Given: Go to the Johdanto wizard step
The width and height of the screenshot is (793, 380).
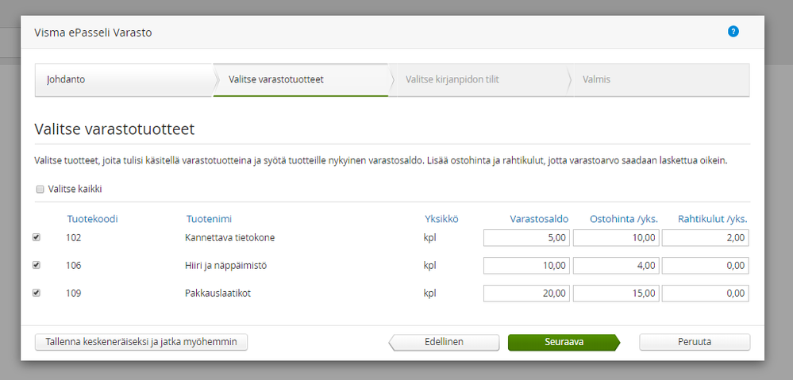Looking at the screenshot, I should pyautogui.click(x=124, y=80).
